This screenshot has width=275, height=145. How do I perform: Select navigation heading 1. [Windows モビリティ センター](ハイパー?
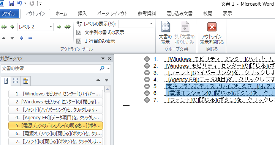[55, 94]
